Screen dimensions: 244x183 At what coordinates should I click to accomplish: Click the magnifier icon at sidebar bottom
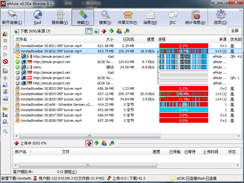pyautogui.click(x=5, y=131)
